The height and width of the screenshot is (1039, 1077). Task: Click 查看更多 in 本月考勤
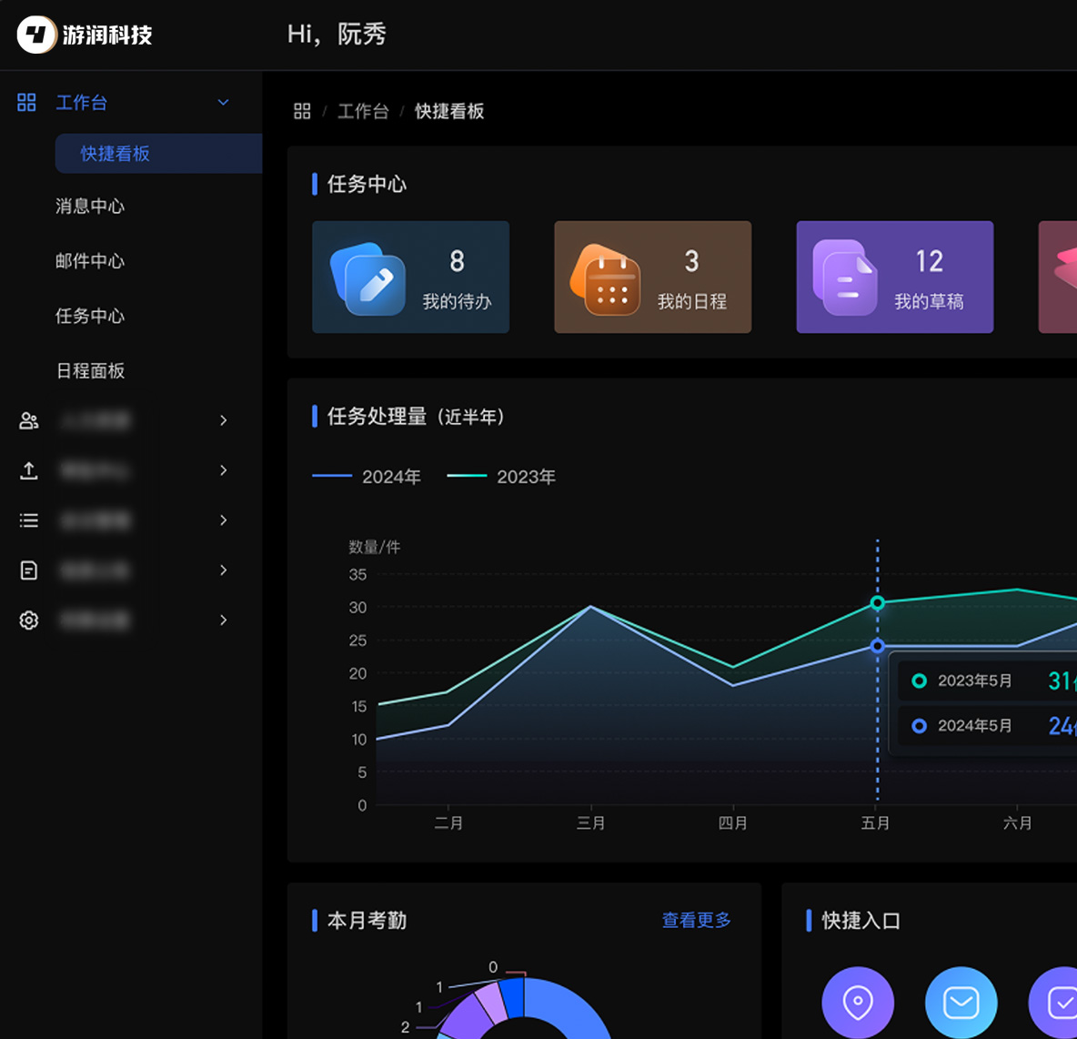(697, 920)
